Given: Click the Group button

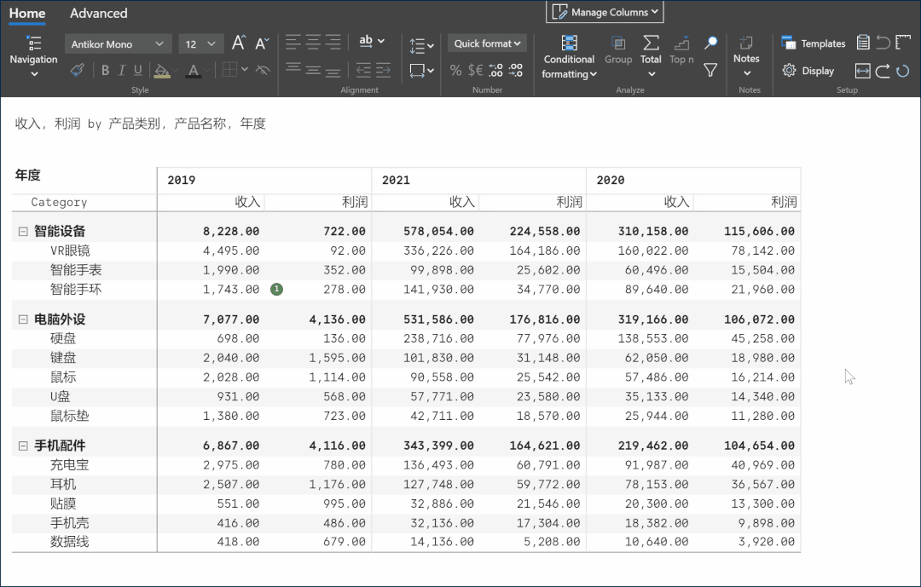Looking at the screenshot, I should click(x=618, y=50).
